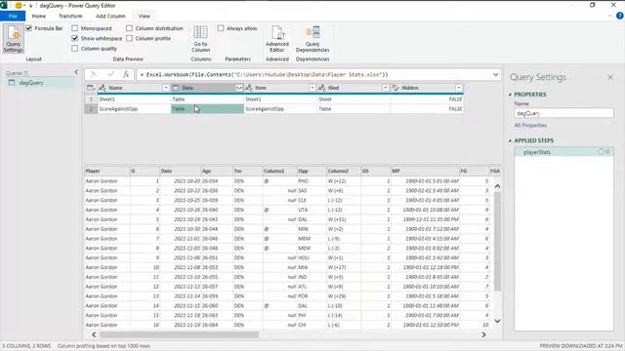This screenshot has width=625, height=351.
Task: Click the dagQuery table icon in Queries
Action: pyautogui.click(x=12, y=83)
